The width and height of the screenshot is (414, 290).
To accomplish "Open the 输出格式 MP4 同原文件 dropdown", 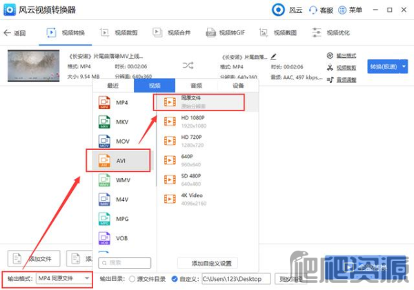I will [x=63, y=278].
